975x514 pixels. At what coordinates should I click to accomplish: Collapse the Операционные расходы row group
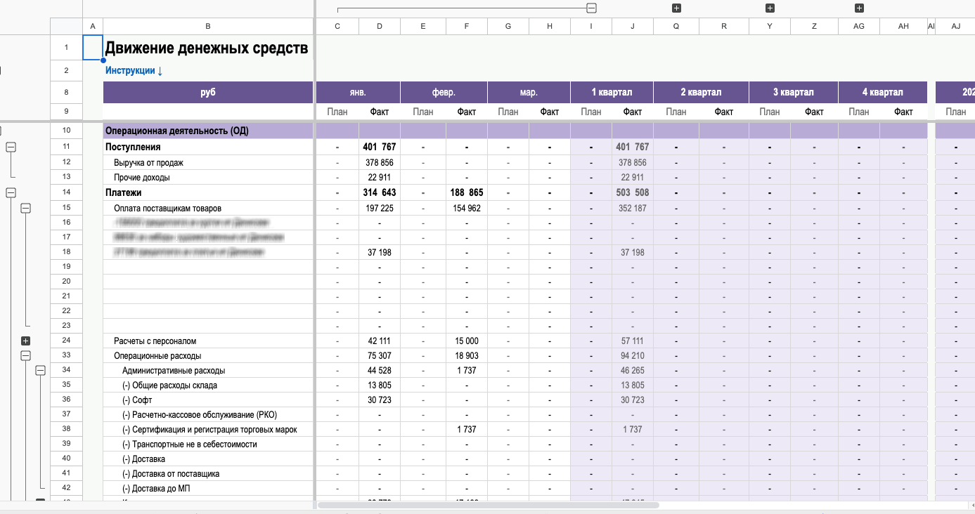26,355
